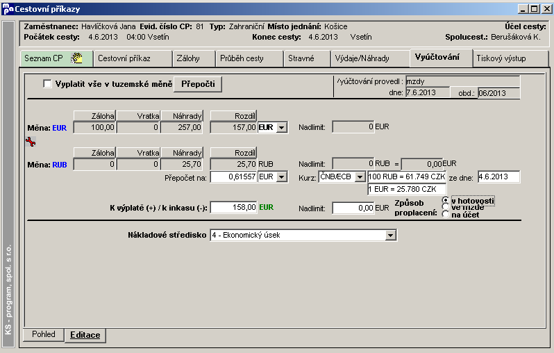Click the green EUR payout label

pyautogui.click(x=267, y=207)
